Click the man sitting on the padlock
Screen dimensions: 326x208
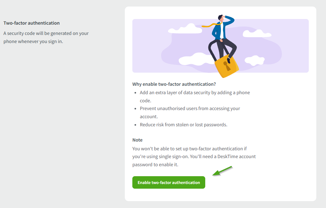[x=221, y=37]
